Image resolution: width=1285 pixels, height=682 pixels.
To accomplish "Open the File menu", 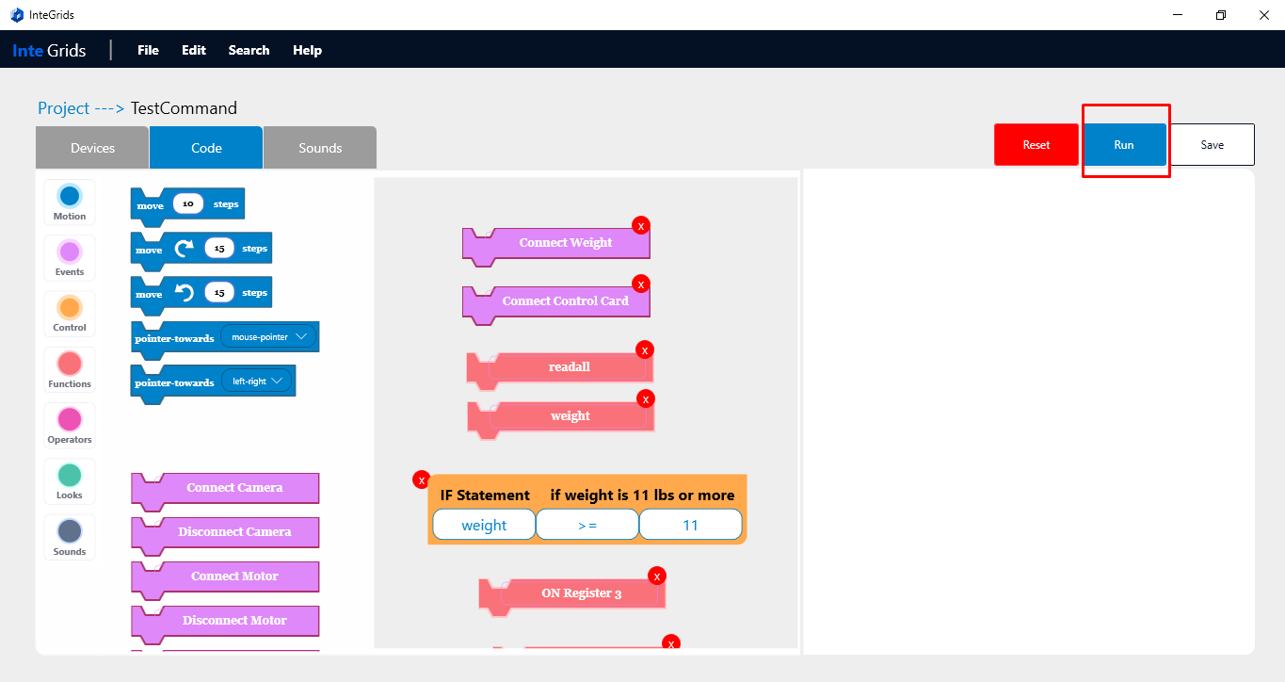I will point(148,50).
